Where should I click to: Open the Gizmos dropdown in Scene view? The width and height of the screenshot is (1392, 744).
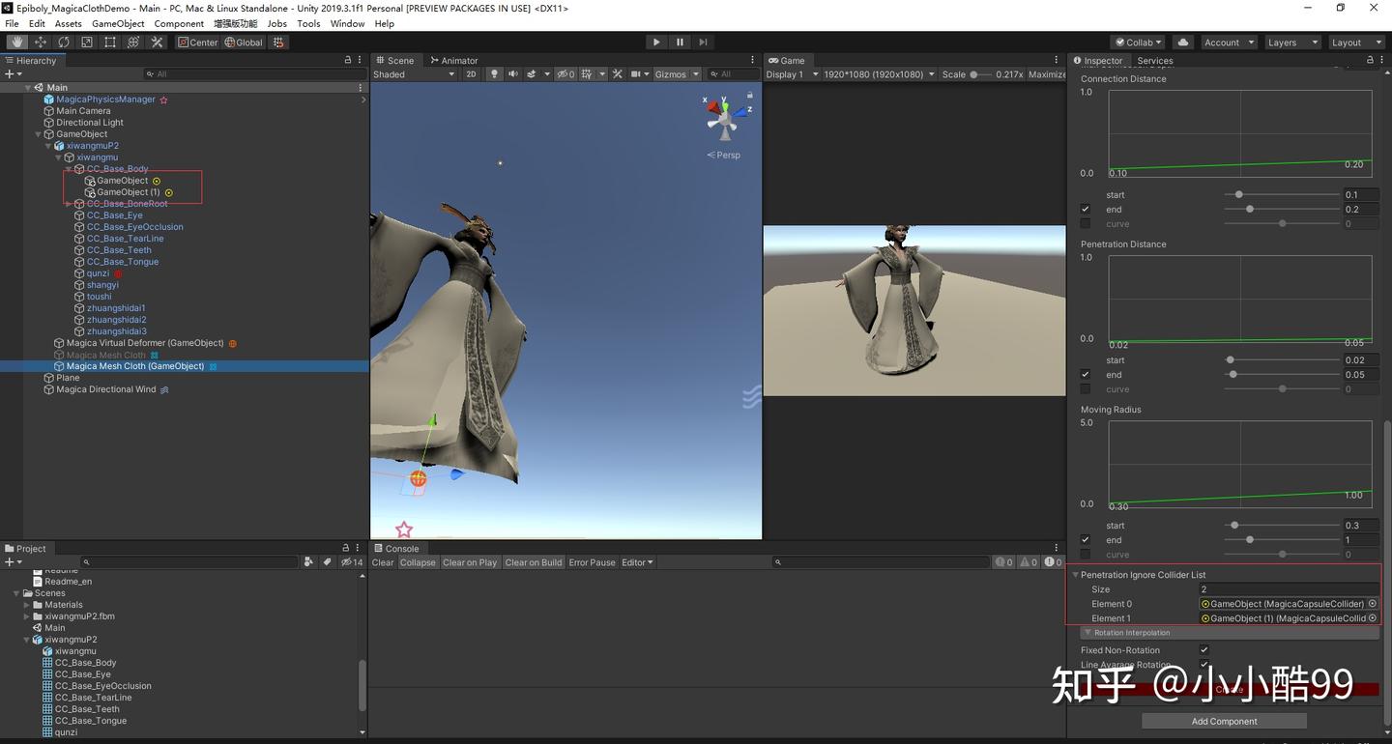[x=675, y=73]
